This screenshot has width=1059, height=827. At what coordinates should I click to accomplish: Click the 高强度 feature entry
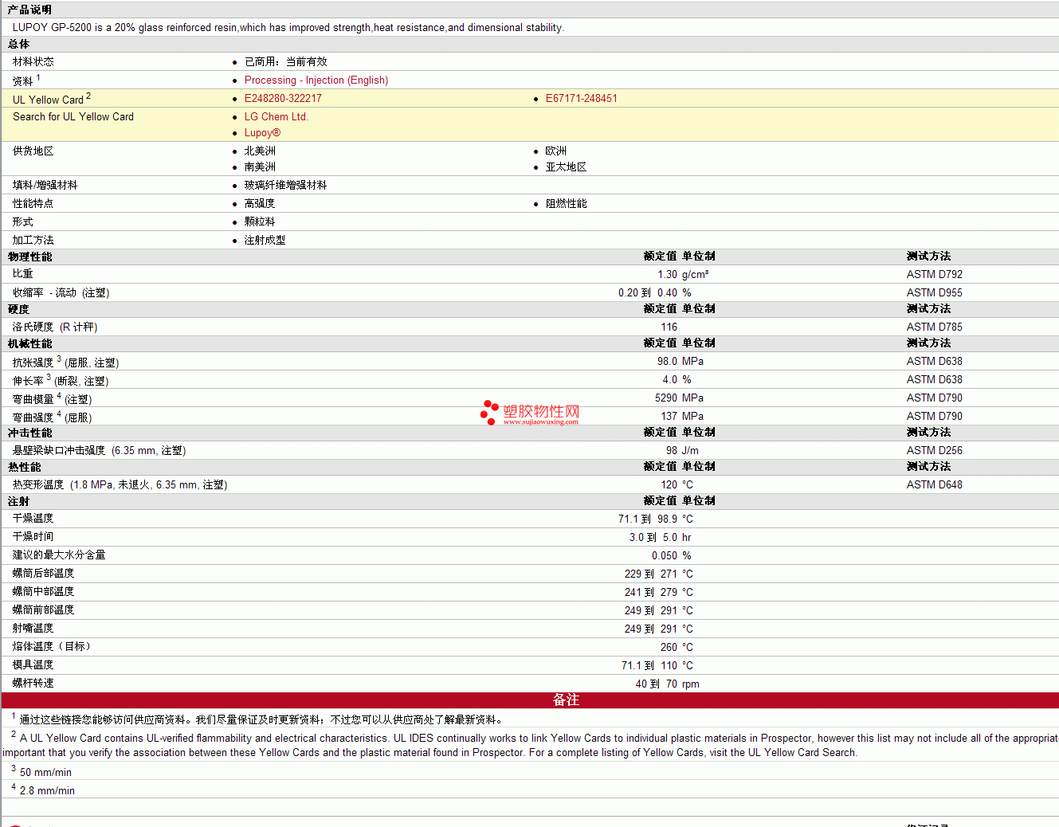260,204
